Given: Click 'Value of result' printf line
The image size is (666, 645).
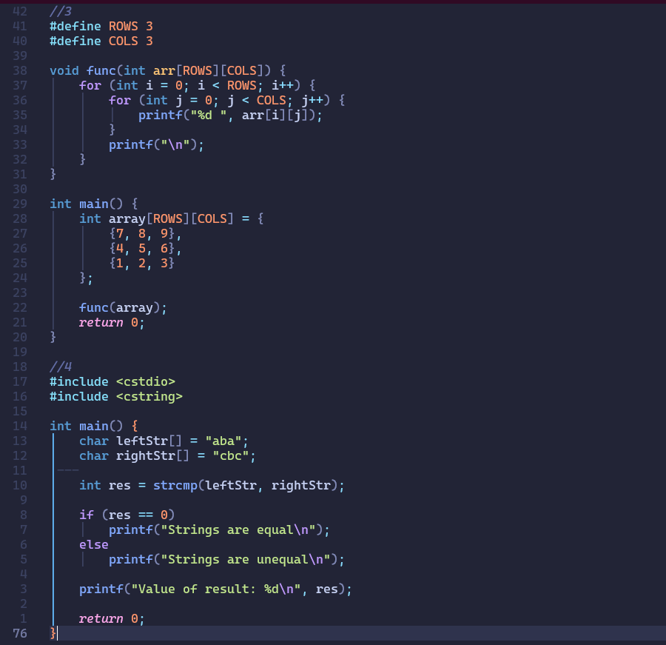Looking at the screenshot, I should [216, 589].
